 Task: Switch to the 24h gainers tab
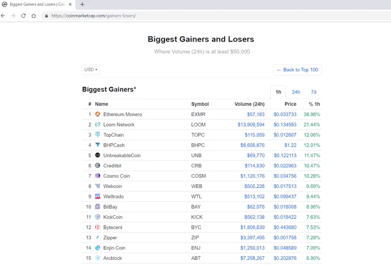pyautogui.click(x=296, y=92)
